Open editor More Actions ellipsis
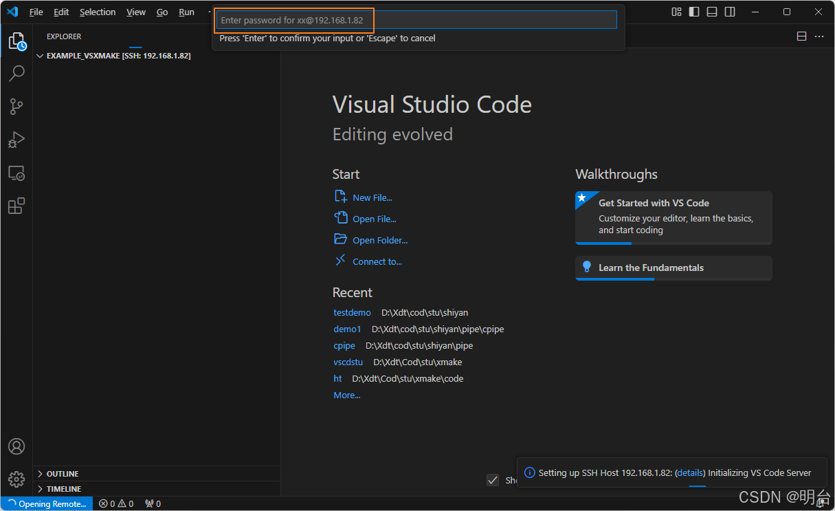 [x=819, y=36]
